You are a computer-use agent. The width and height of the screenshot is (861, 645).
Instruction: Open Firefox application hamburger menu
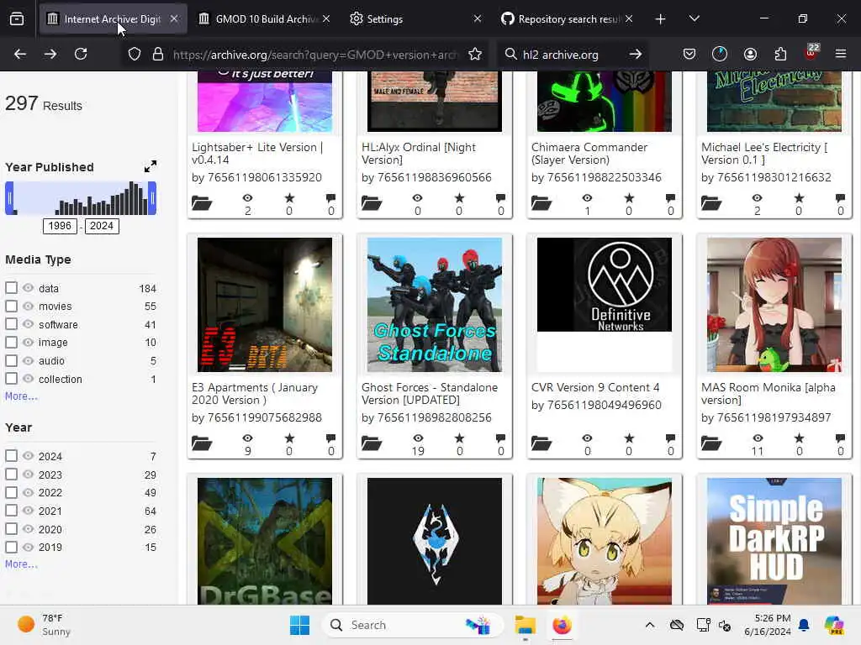pyautogui.click(x=841, y=54)
